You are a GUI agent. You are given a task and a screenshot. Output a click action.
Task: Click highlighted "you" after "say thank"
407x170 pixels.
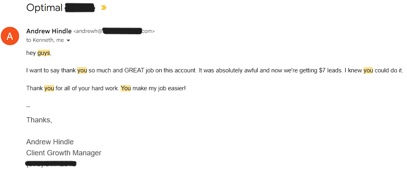tap(82, 70)
